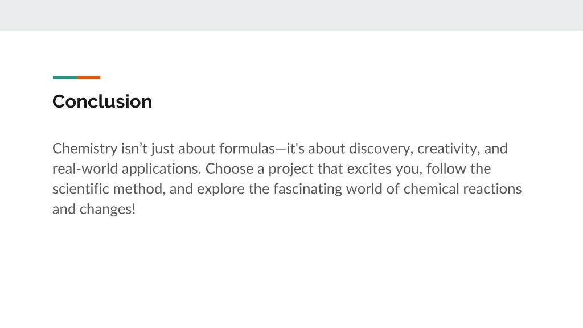583x328 pixels.
Task: Click the word formulas in first line
Action: 247,149
